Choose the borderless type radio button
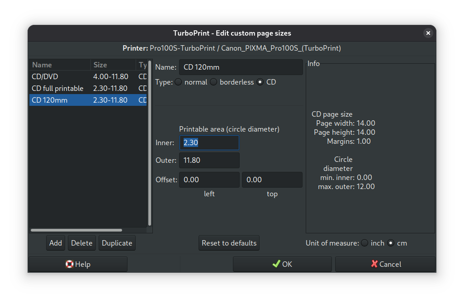 coord(213,82)
